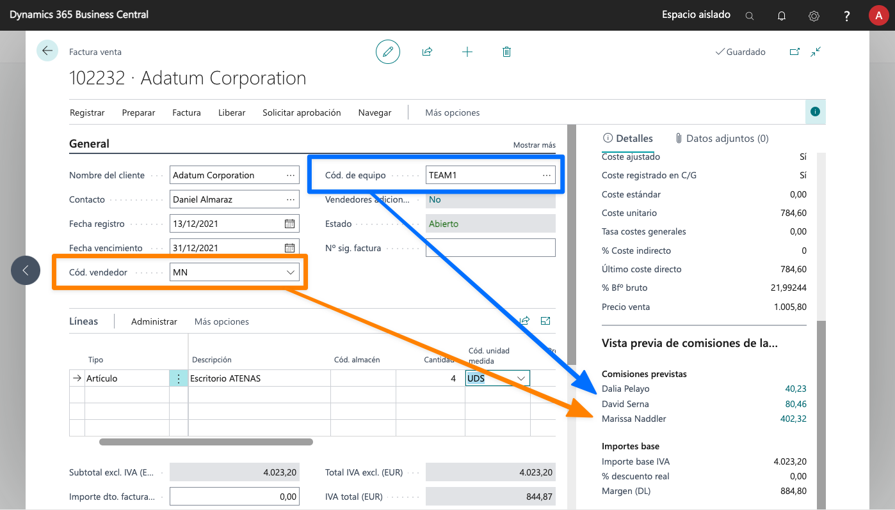Screen dimensions: 895x510
Task: Switch to Datos adjuntos (0) tab
Action: pos(722,138)
